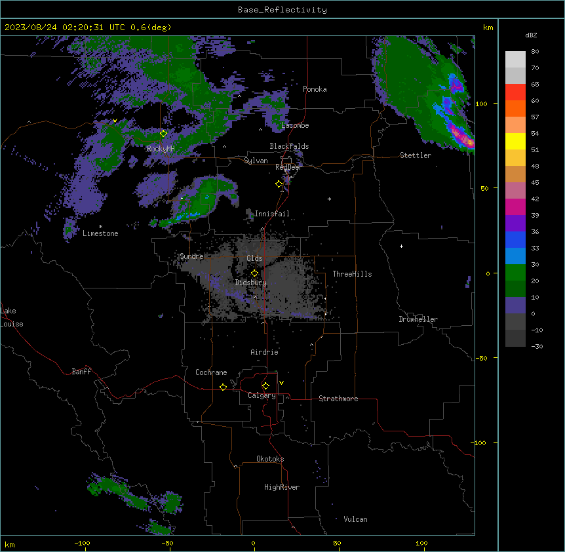Choose the purple swatch in the legend

click(515, 224)
